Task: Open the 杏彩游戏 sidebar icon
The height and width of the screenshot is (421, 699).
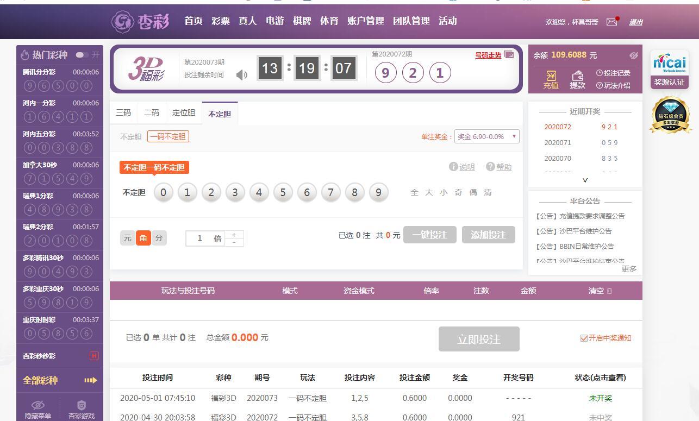Action: pos(82,406)
